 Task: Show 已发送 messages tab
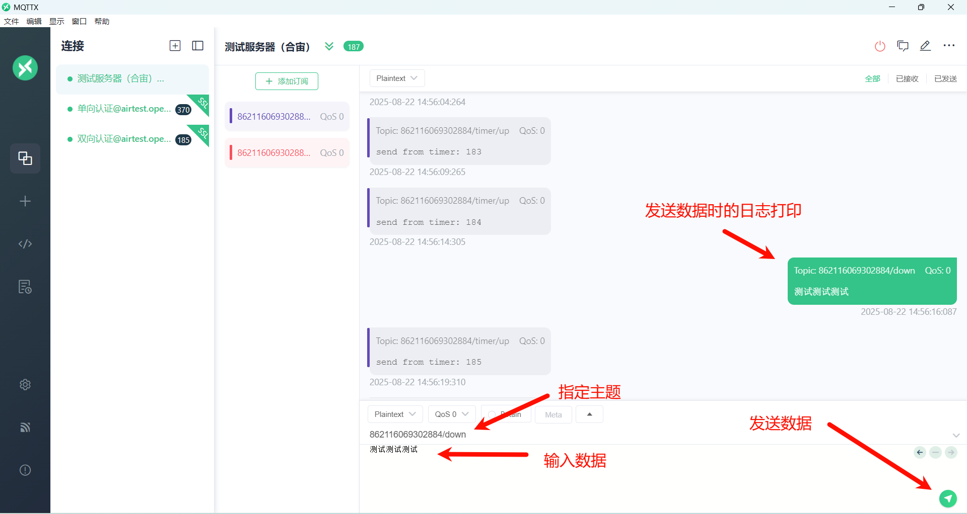click(945, 78)
